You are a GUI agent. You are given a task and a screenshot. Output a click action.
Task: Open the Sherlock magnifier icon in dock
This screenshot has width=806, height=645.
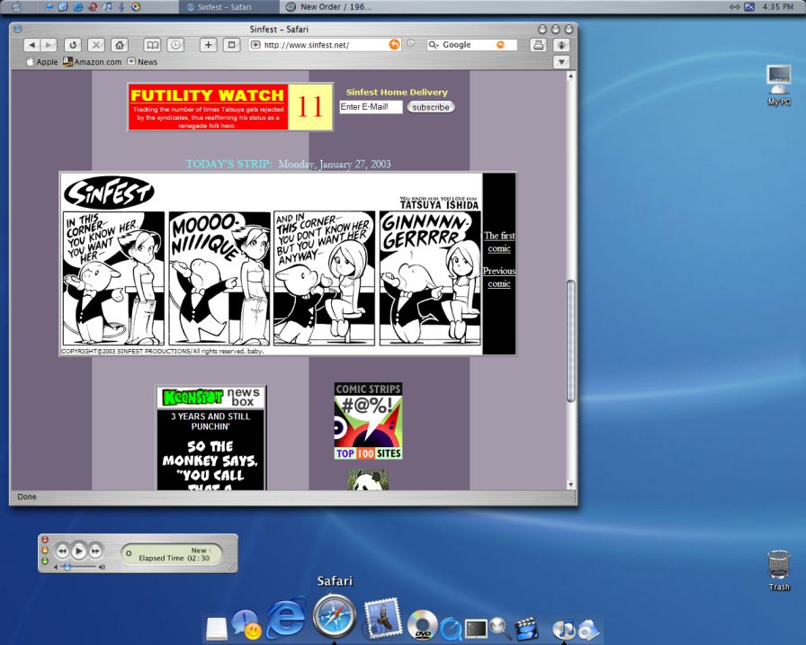[500, 628]
